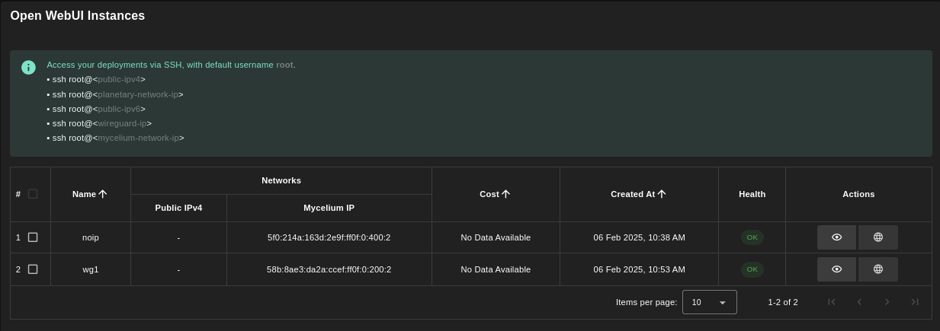The height and width of the screenshot is (331, 940).
Task: Open the Items per page dropdown
Action: pos(709,302)
